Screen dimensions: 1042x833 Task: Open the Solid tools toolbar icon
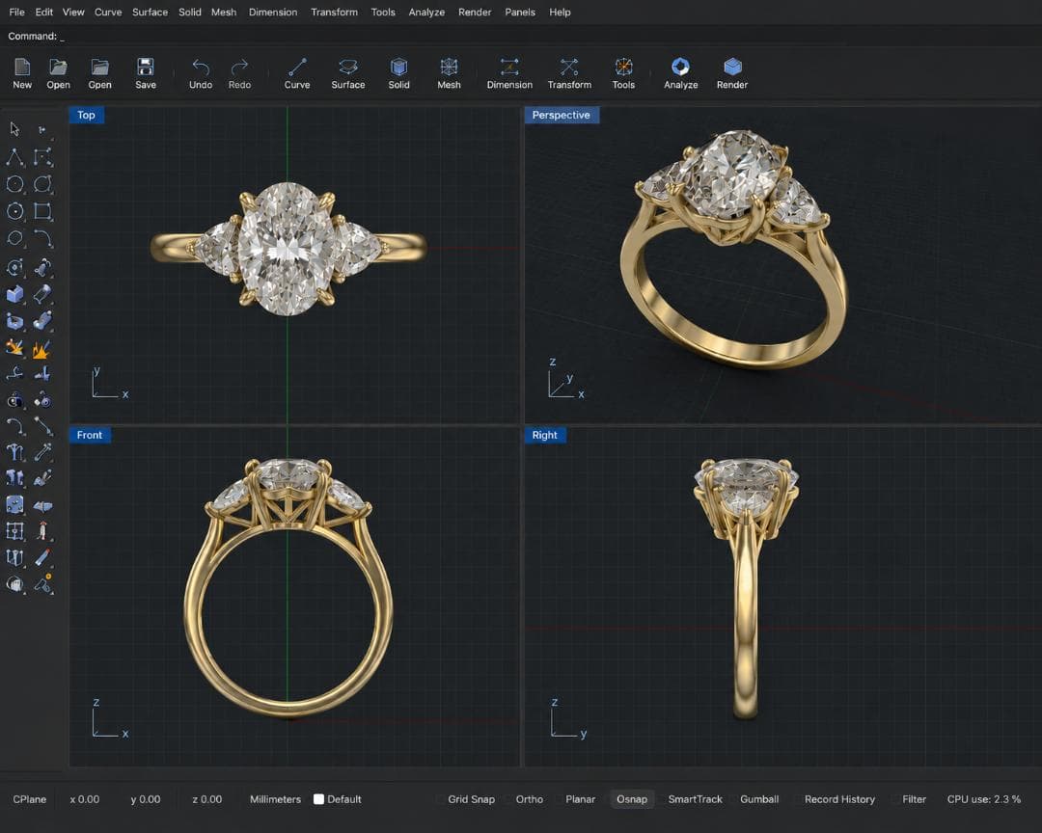(x=398, y=73)
